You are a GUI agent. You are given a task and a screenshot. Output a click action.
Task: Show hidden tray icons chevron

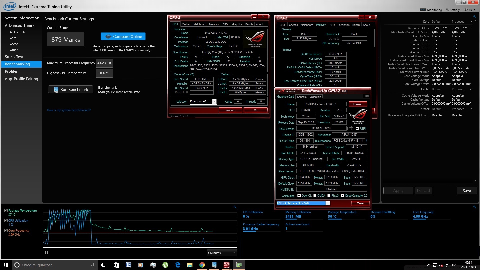coord(429,265)
